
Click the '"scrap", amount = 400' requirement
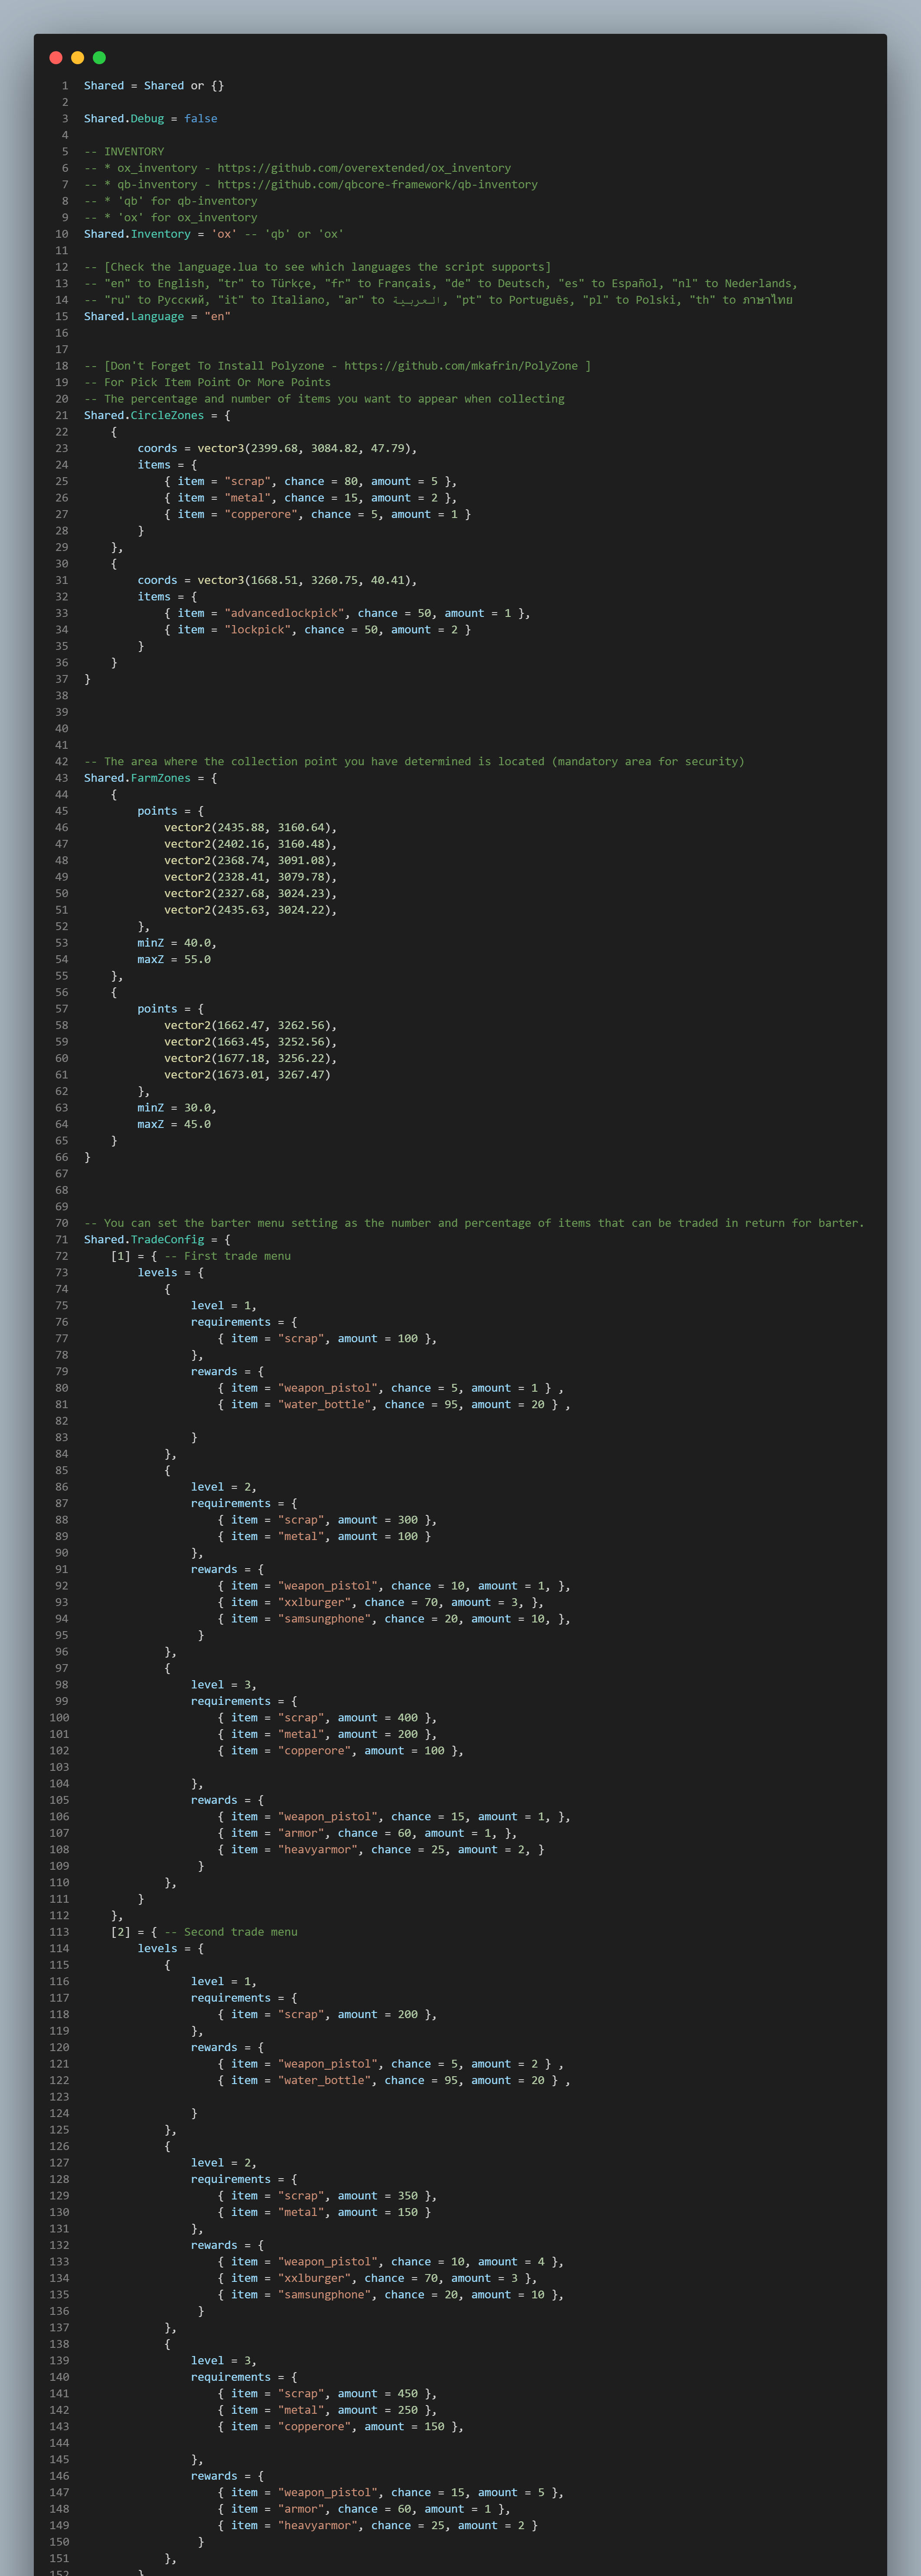point(327,1718)
